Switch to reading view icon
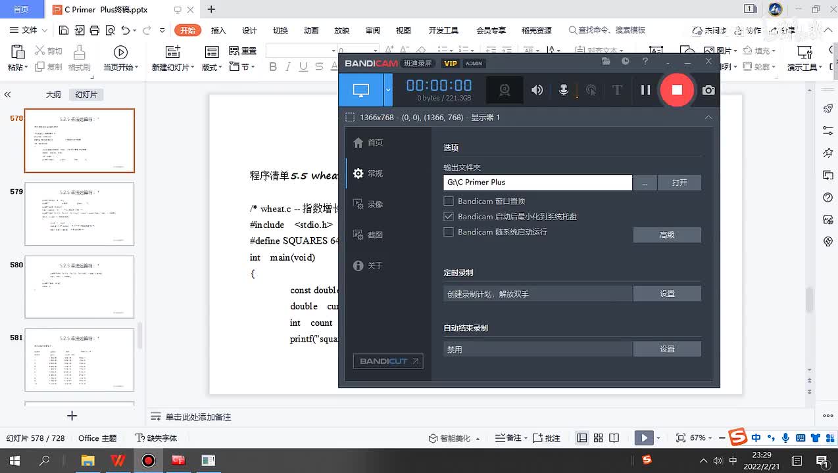 pos(614,438)
